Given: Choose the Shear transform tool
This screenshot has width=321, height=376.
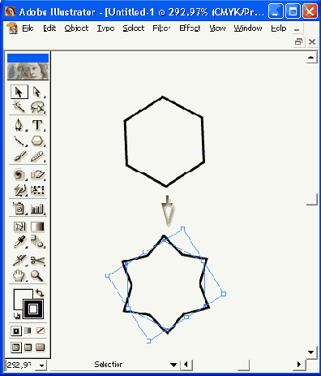Looking at the screenshot, I should (37, 175).
